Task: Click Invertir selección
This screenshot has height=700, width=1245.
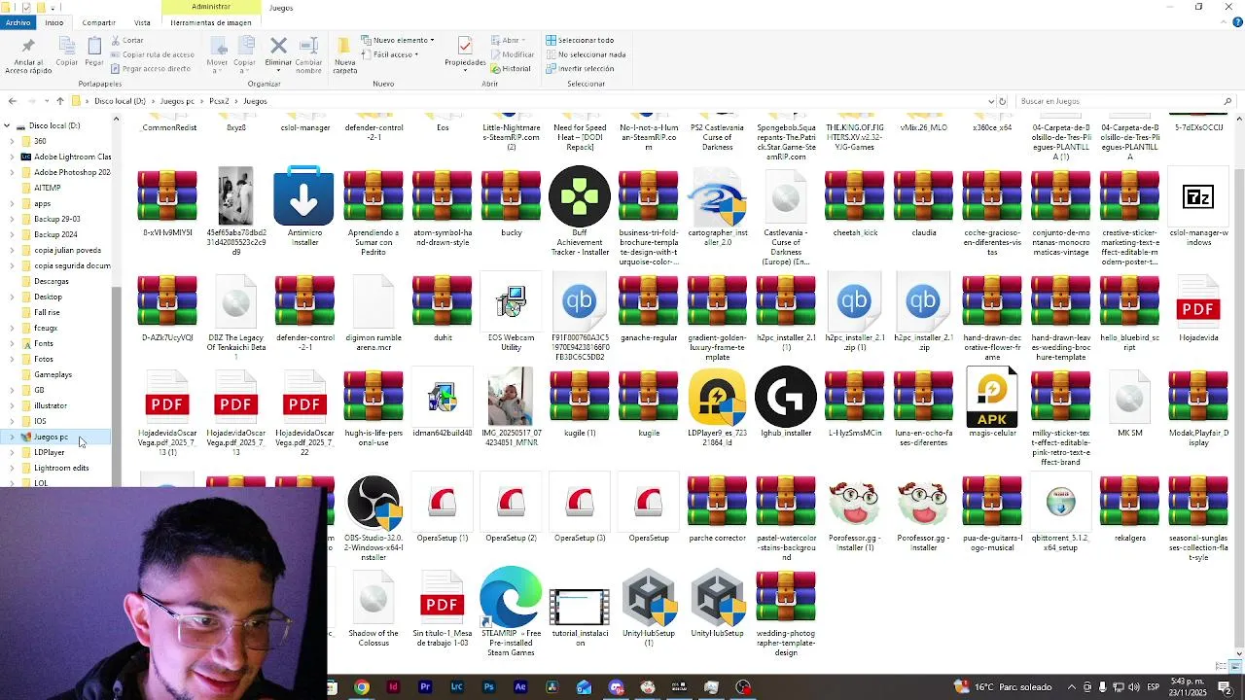Action: pyautogui.click(x=580, y=69)
